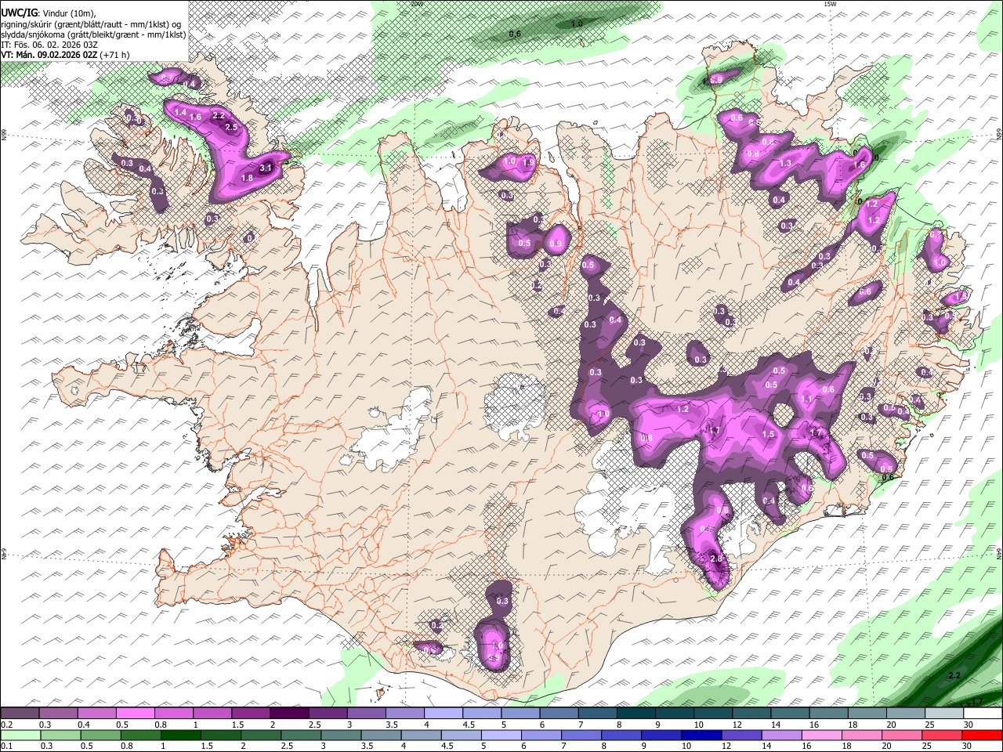The height and width of the screenshot is (752, 1003).
Task: Click the 2.5 snowfall value label
Action: tap(231, 127)
